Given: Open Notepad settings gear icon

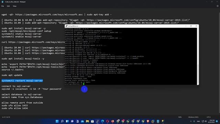Looking at the screenshot, I should pos(218,6).
